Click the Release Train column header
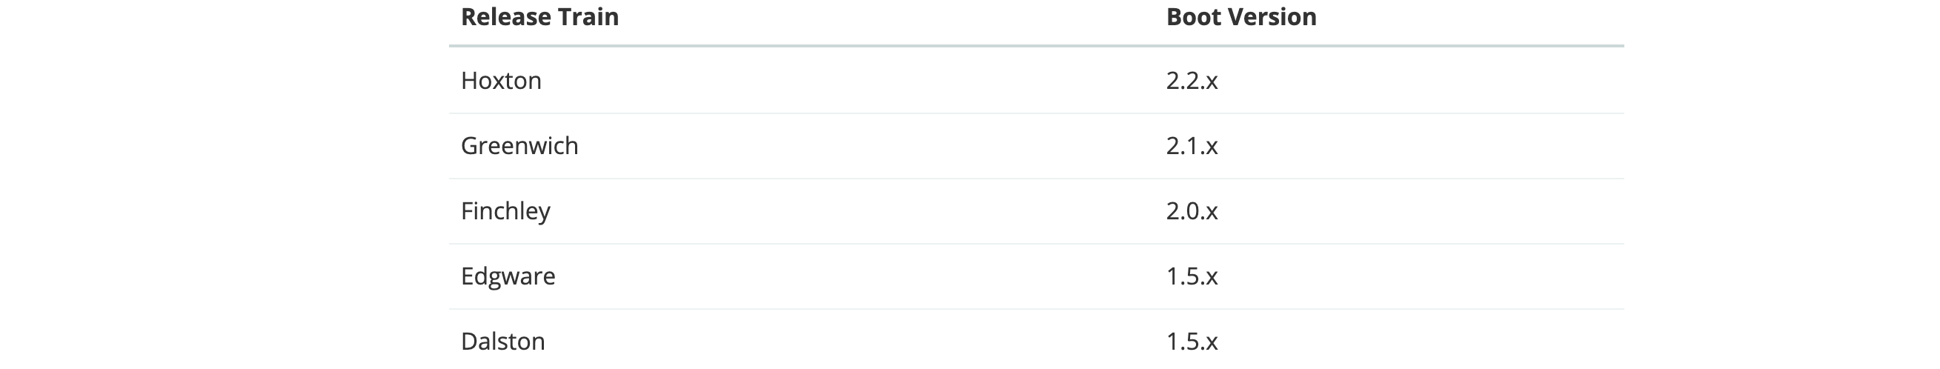This screenshot has height=369, width=1940. (539, 16)
